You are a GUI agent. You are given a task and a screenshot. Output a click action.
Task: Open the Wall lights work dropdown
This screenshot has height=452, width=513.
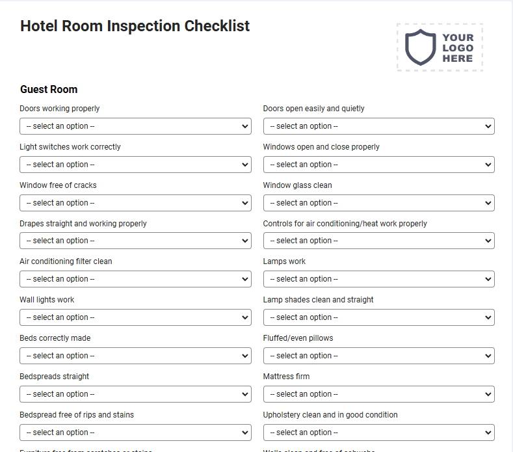(x=135, y=317)
